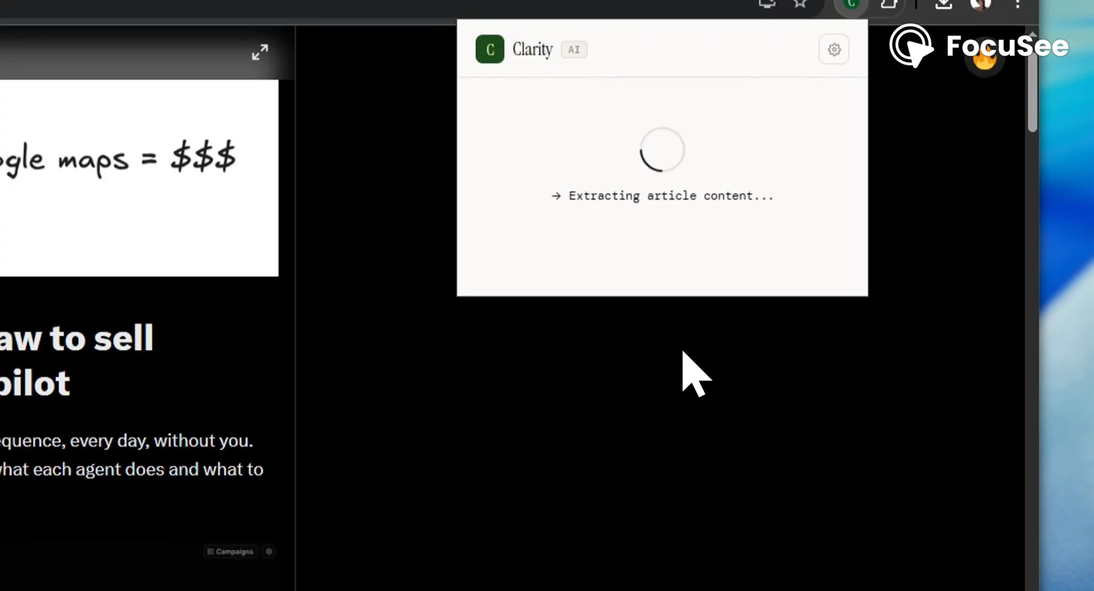Screen dimensions: 1094x591
Task: Open the browser Extensions puzzle icon
Action: pyautogui.click(x=889, y=4)
